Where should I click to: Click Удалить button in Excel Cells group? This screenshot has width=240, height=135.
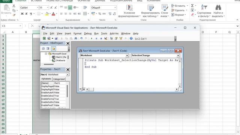pos(179,10)
